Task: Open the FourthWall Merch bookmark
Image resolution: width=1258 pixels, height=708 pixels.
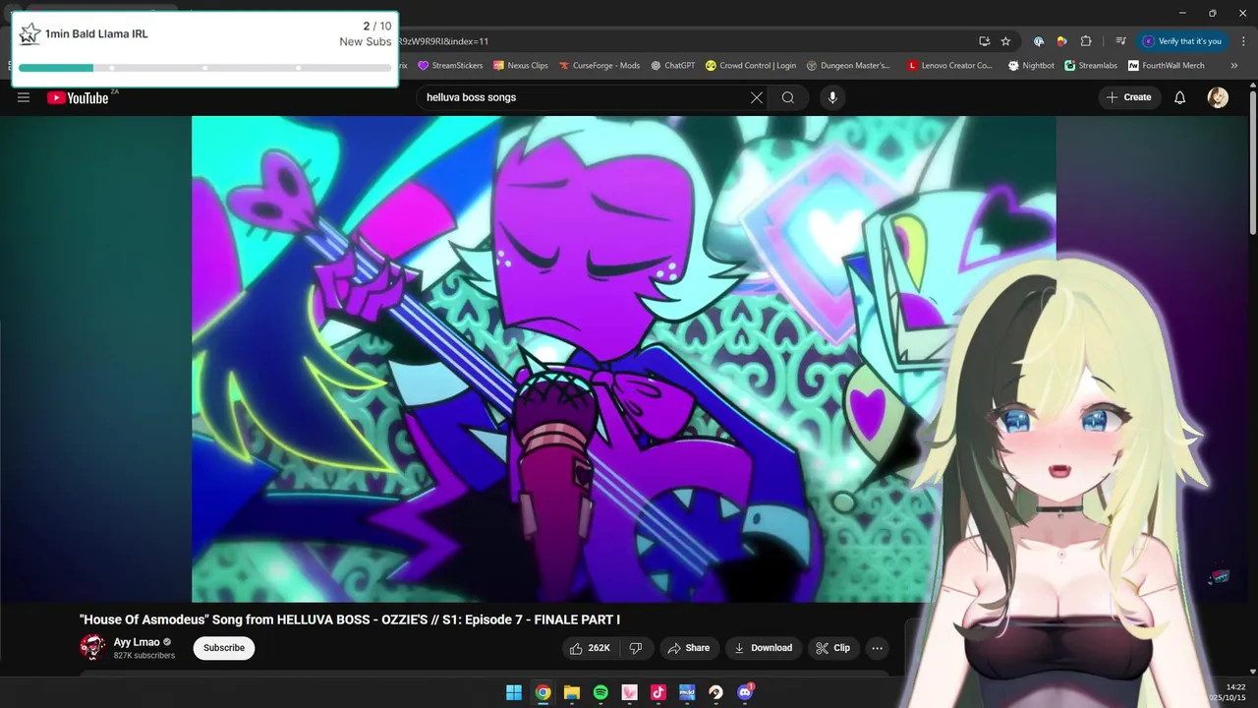Action: click(1167, 66)
